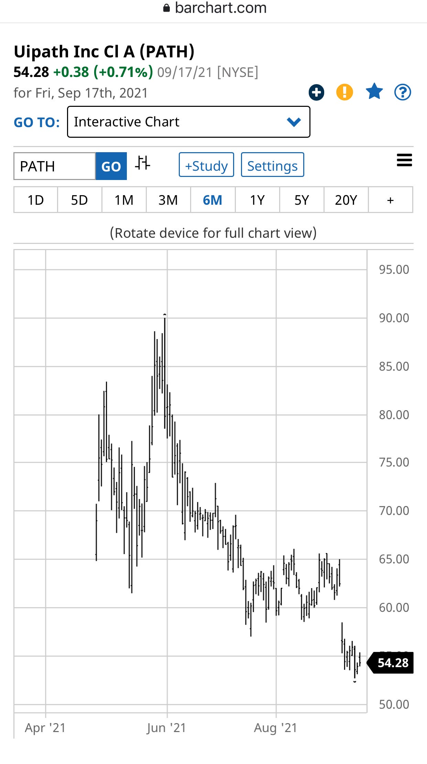Screen dimensions: 427x764
Task: Tap the Aug '21 date axis label
Action: coord(275,728)
